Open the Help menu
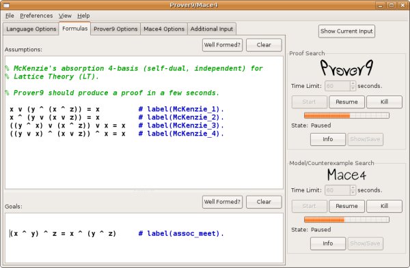The width and height of the screenshot is (410, 268). pos(83,16)
